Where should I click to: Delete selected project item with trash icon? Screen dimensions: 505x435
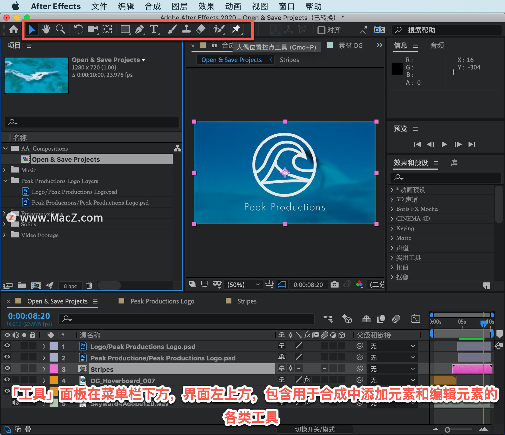(x=89, y=286)
